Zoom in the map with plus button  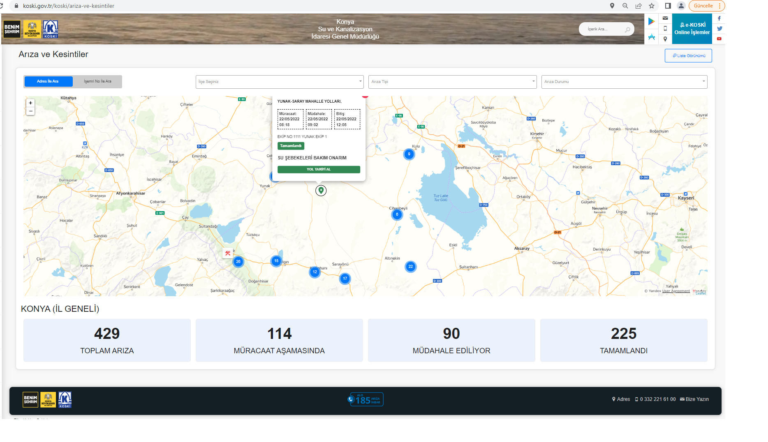pos(30,103)
